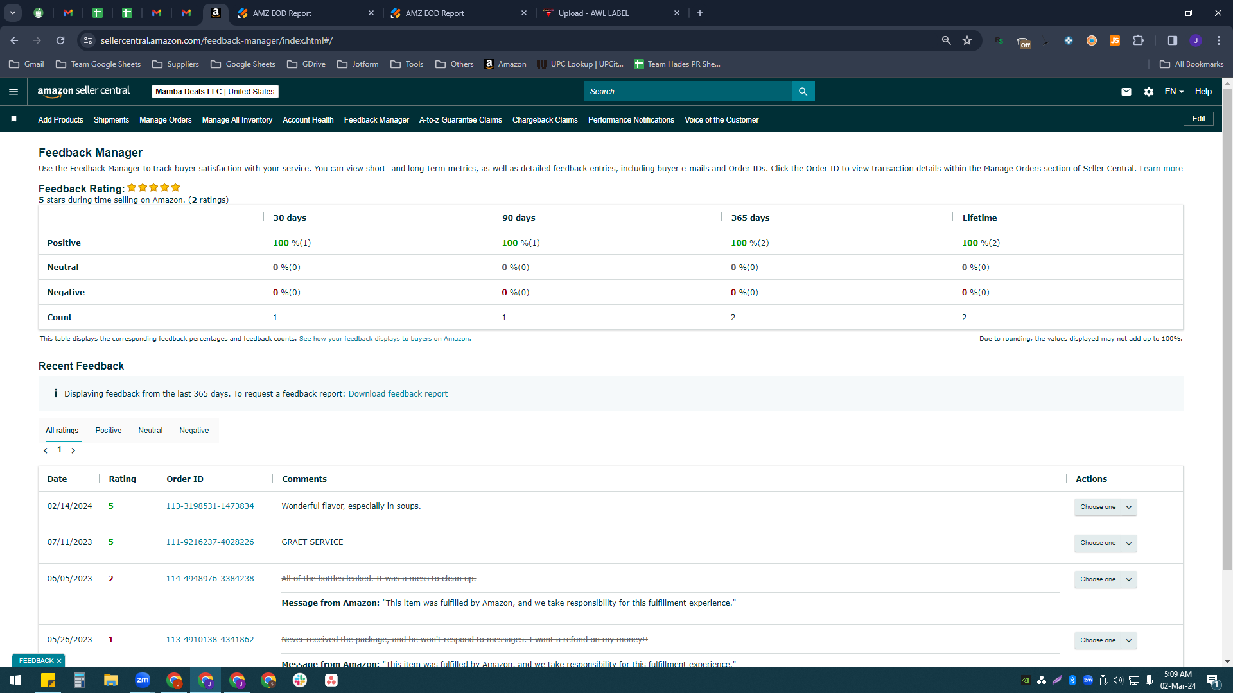1233x693 pixels.
Task: Open the Chrome extensions puzzle icon
Action: [x=1139, y=40]
